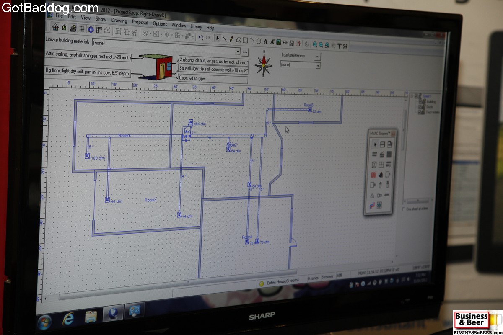Open the Library building materials dropdown arrow
The image size is (503, 335).
pyautogui.click(x=238, y=51)
